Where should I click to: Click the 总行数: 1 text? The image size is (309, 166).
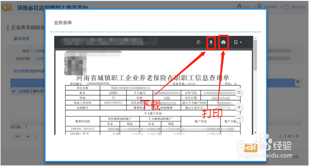coord(19,127)
